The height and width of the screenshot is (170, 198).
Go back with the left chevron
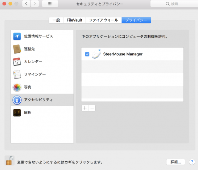[x=26, y=4]
